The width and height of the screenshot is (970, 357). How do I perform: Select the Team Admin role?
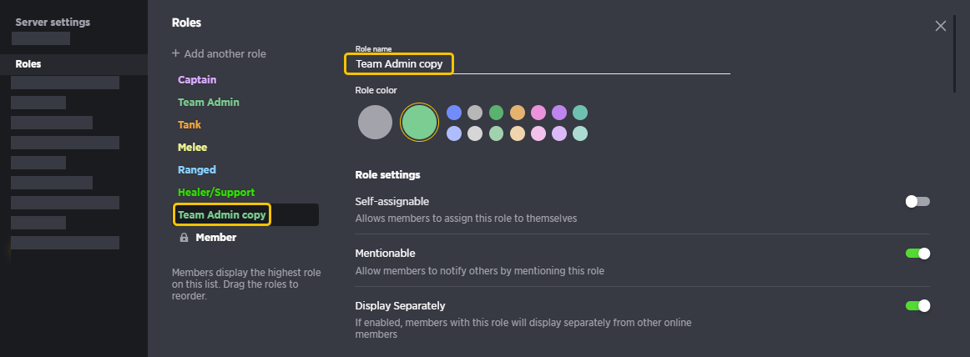(x=209, y=102)
